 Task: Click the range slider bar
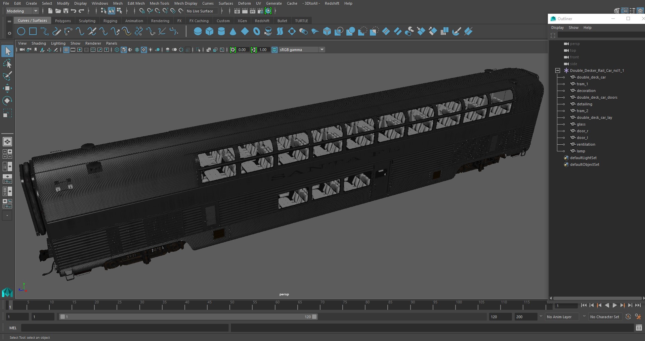click(188, 317)
